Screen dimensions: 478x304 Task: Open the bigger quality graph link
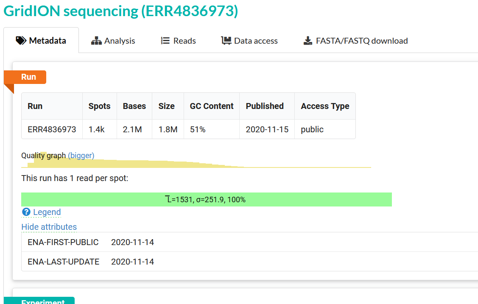click(x=81, y=155)
